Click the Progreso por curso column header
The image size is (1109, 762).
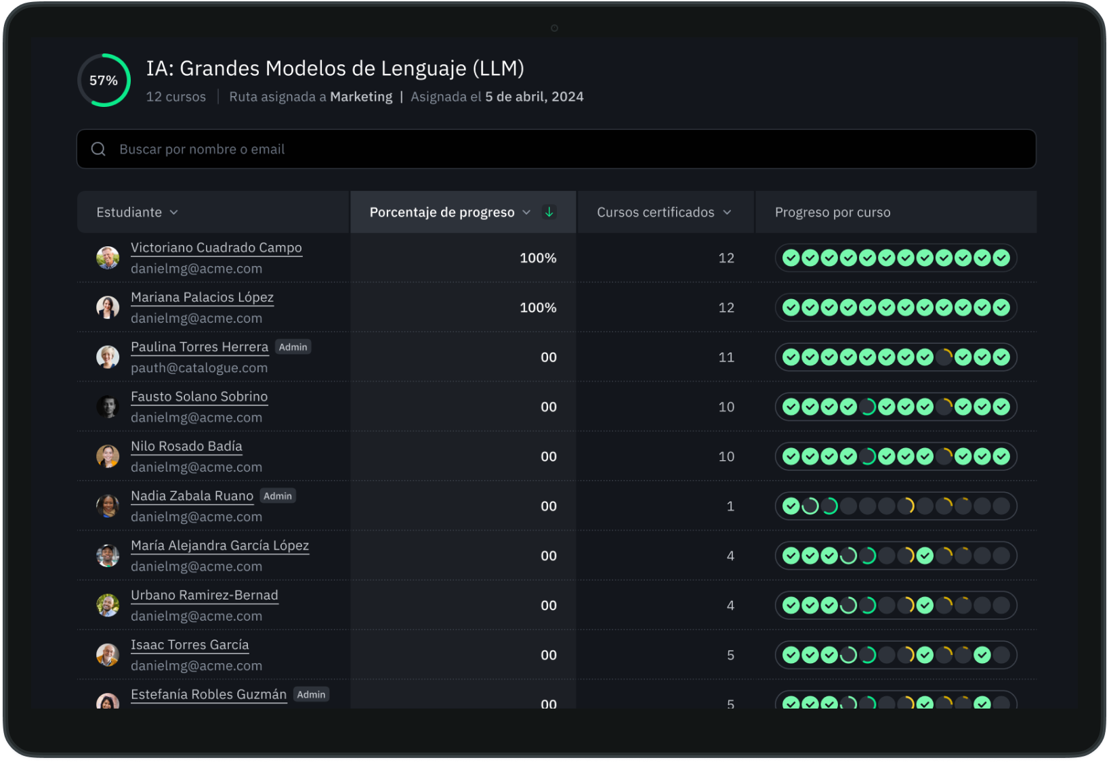coord(833,212)
